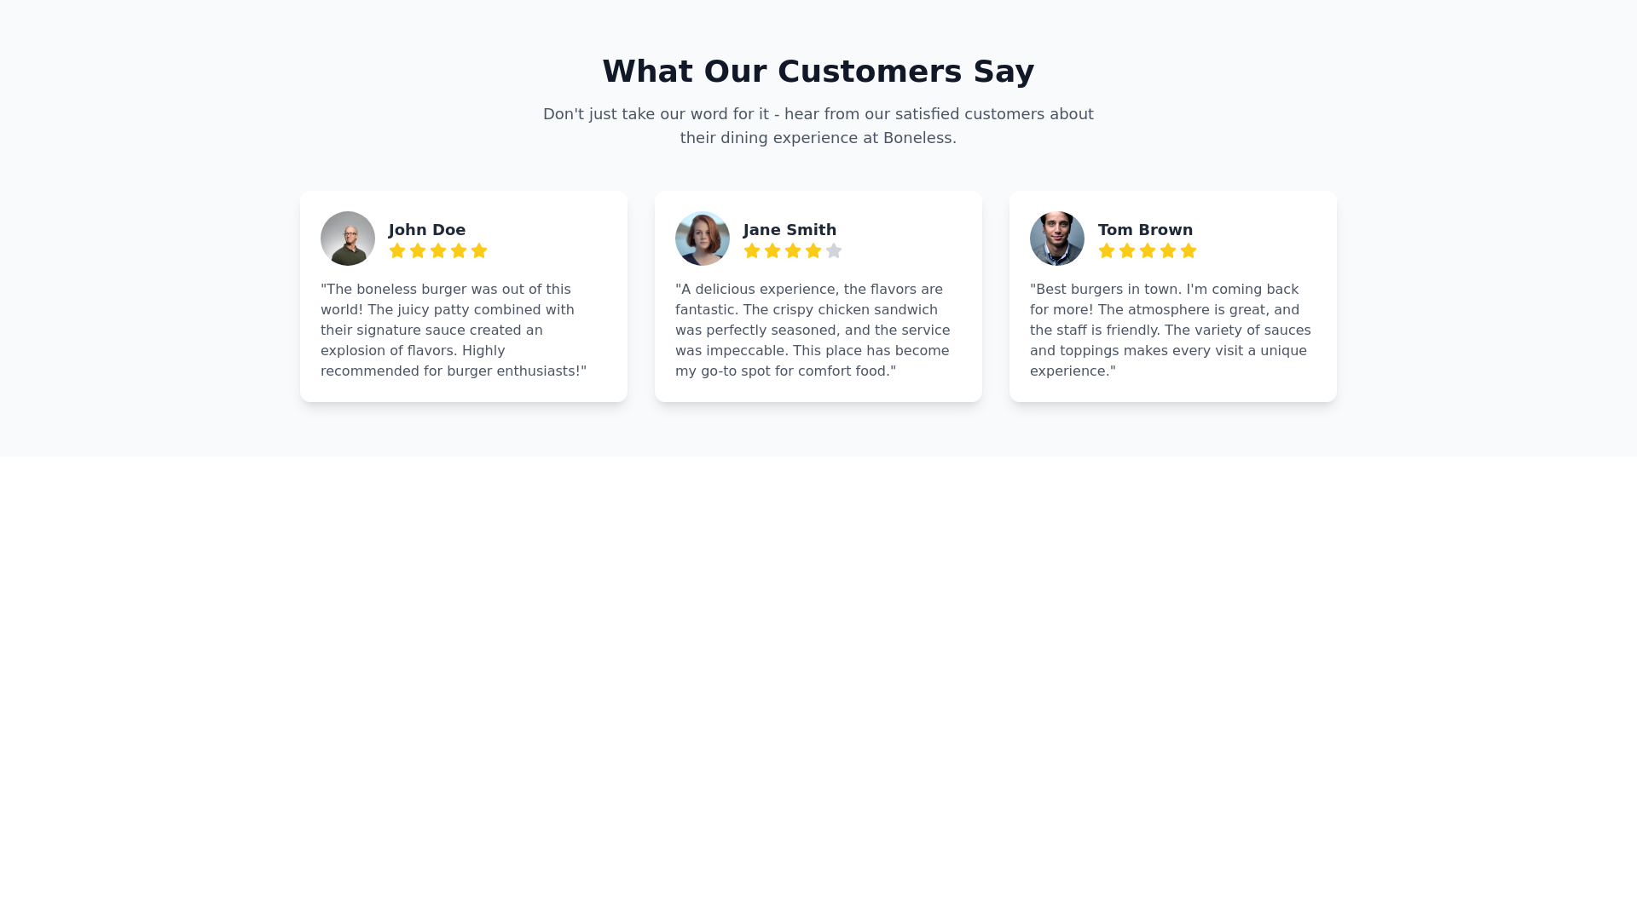Click the first star in Tom Brown's rating
The image size is (1637, 920).
point(1107,250)
